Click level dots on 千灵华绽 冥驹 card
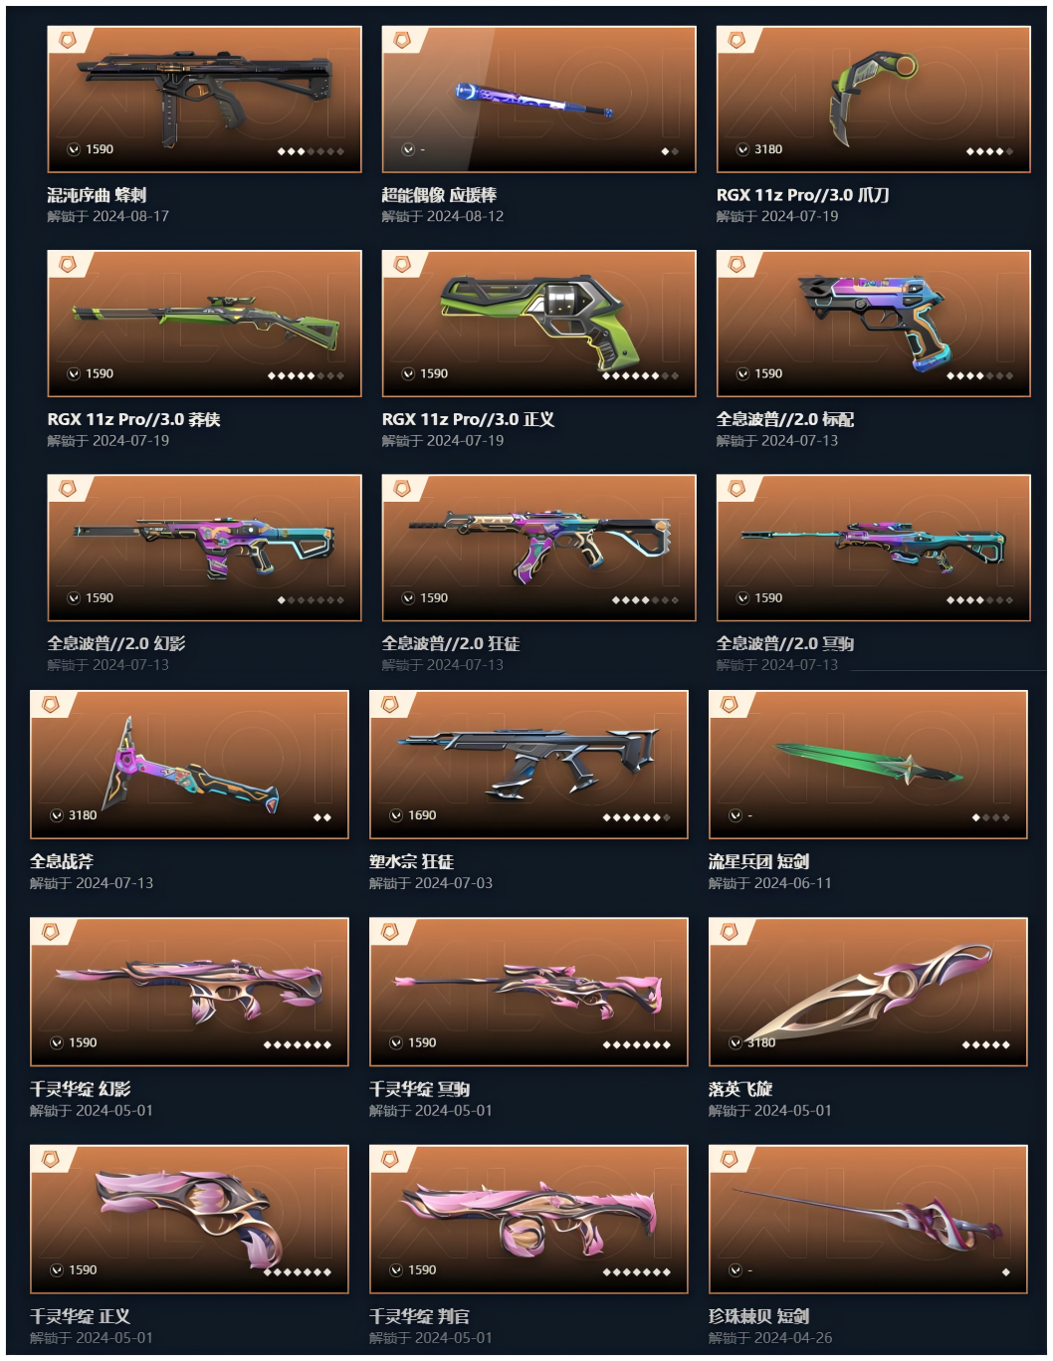The height and width of the screenshot is (1361, 1053). tap(637, 1045)
